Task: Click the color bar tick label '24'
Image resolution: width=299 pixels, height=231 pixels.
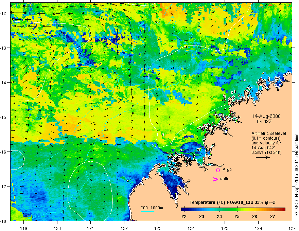Action: (x=219, y=216)
